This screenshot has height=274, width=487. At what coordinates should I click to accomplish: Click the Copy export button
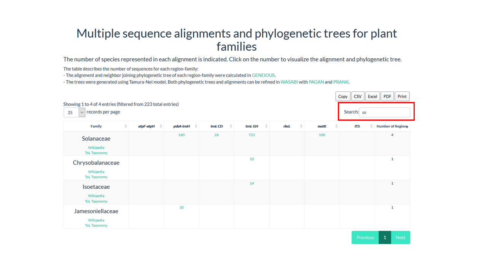(343, 96)
